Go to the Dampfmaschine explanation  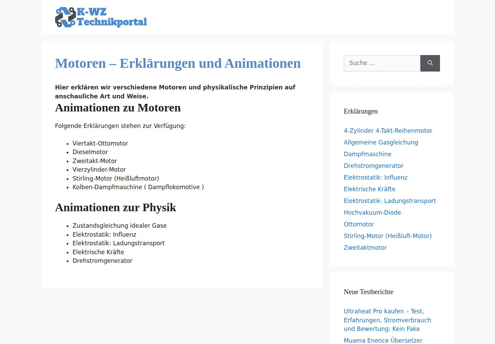(367, 154)
